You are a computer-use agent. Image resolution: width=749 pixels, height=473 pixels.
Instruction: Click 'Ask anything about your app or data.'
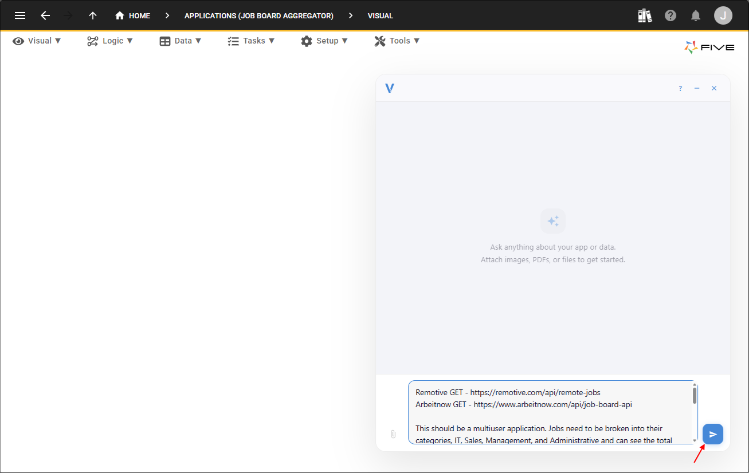point(553,247)
